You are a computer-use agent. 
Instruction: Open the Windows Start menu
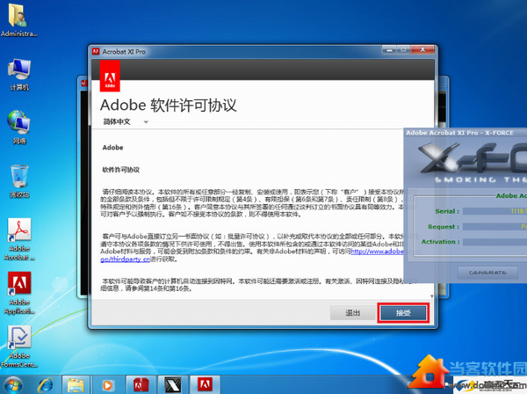13,385
